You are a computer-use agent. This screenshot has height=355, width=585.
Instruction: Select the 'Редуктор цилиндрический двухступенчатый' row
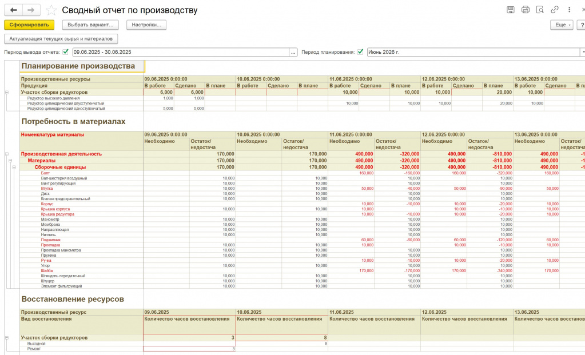82,103
